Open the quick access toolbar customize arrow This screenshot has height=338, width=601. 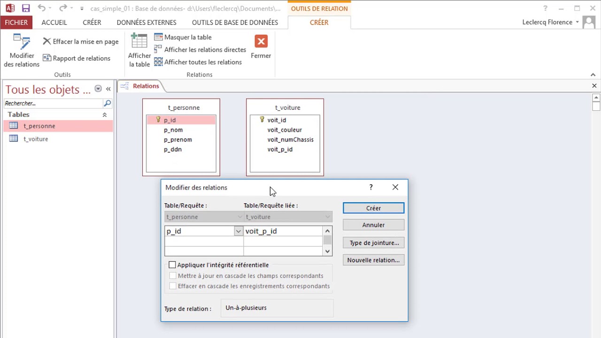(82, 9)
